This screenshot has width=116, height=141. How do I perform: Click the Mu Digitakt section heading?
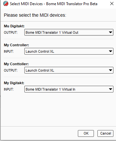click(14, 26)
